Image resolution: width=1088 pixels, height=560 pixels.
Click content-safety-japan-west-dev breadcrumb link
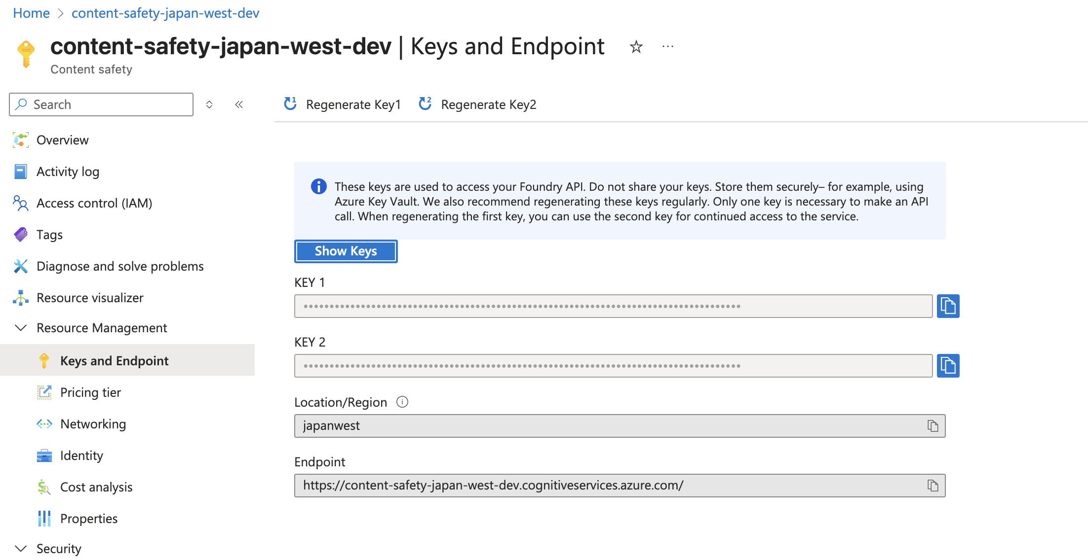[165, 13]
